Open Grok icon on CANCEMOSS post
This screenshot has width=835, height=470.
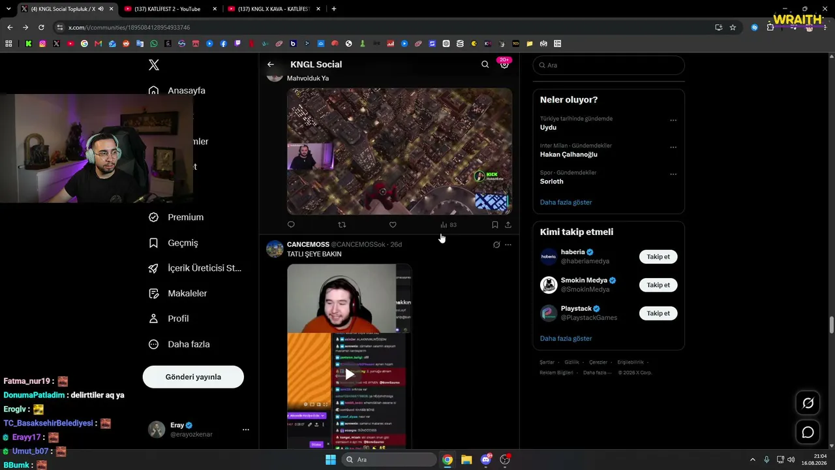coord(496,245)
